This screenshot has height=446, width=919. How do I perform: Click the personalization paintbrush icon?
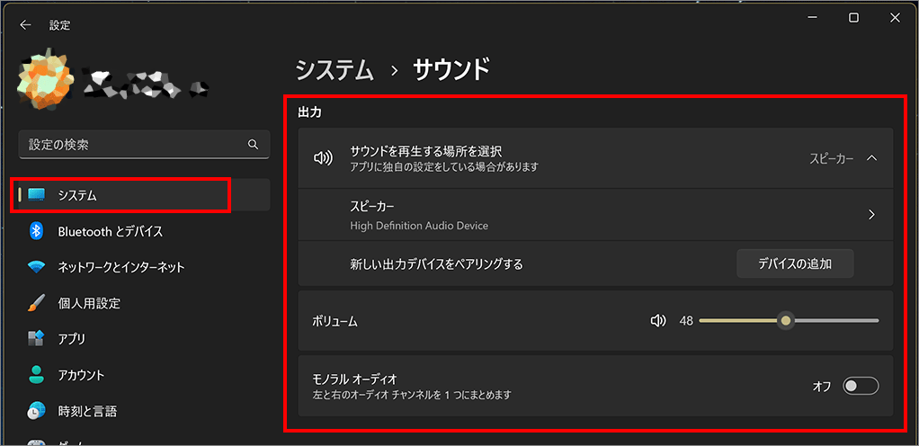pos(37,303)
